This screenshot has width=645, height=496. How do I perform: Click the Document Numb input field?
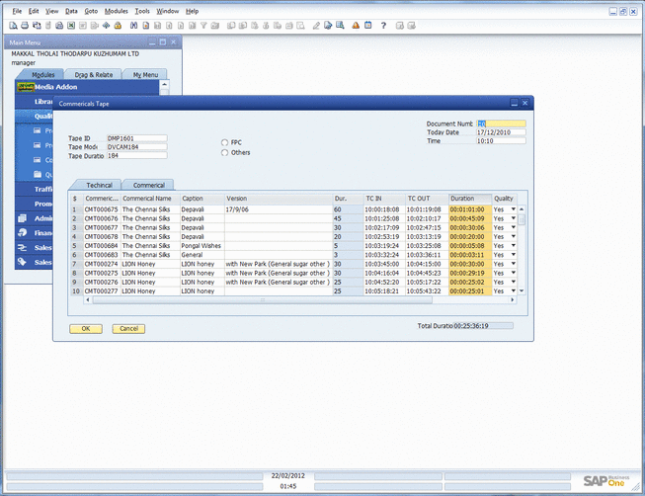pos(501,124)
